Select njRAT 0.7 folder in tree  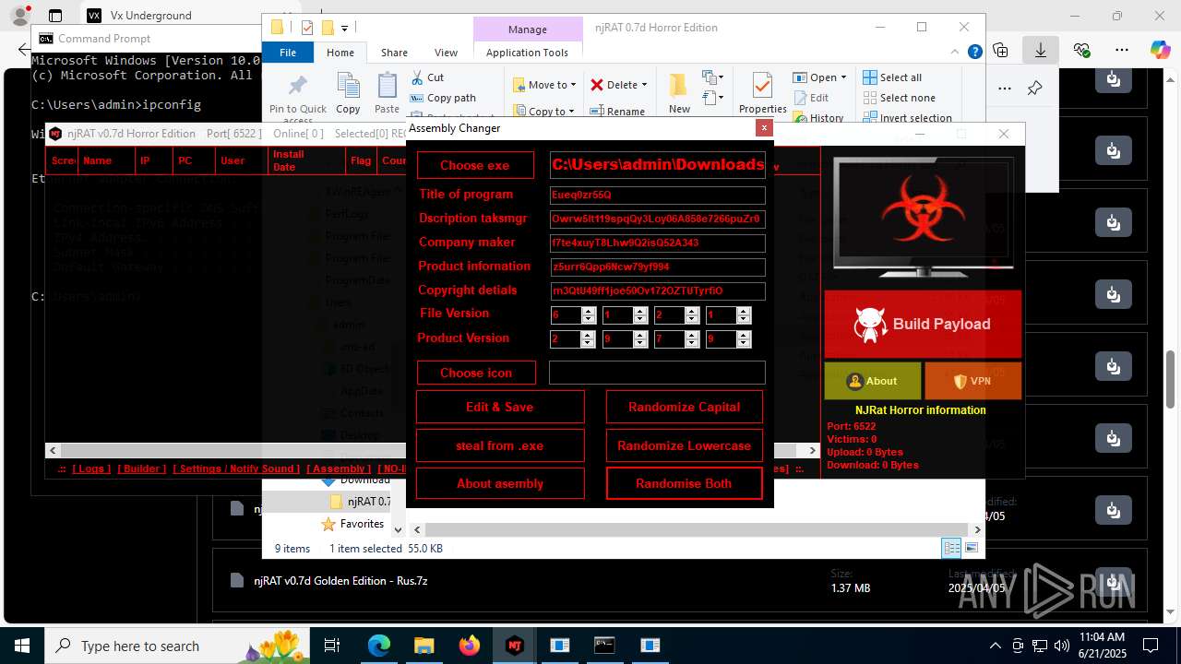pyautogui.click(x=360, y=502)
